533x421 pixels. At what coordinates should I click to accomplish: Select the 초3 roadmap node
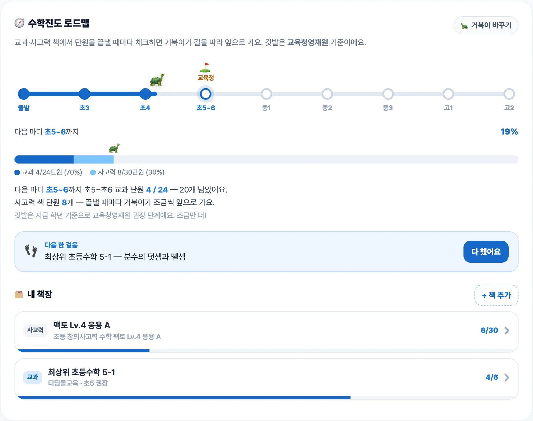(85, 94)
